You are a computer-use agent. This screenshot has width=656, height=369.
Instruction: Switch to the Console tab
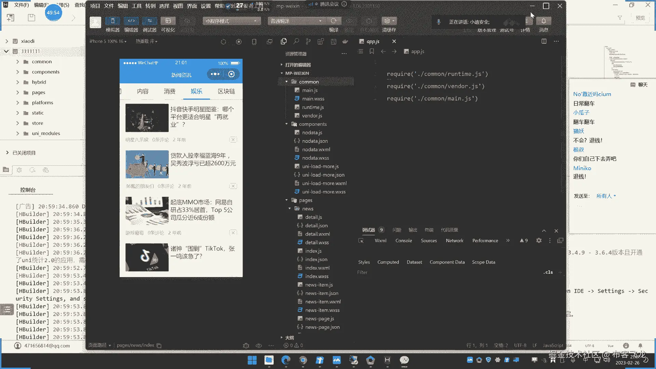(404, 241)
